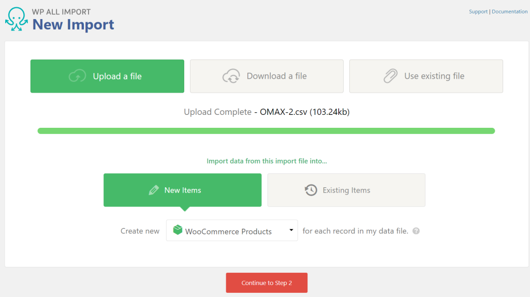The image size is (530, 297).
Task: Open the Support link
Action: pos(478,11)
